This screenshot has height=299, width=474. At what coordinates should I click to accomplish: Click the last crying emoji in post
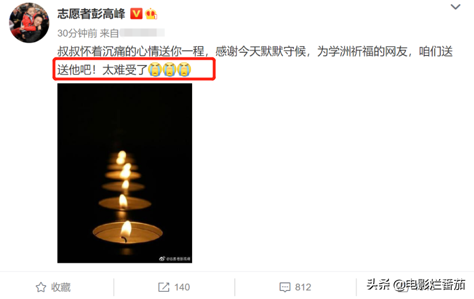[184, 69]
